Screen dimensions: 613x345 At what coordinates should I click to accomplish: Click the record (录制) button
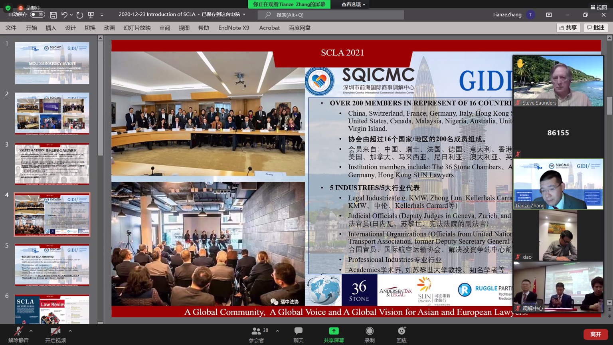[x=370, y=334]
